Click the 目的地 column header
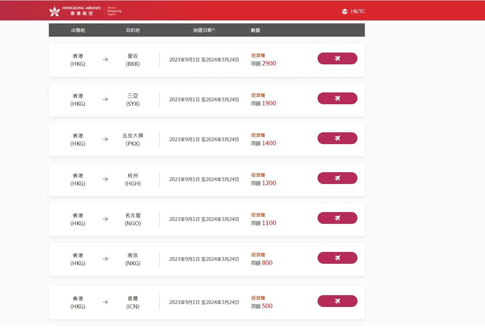 pos(133,30)
